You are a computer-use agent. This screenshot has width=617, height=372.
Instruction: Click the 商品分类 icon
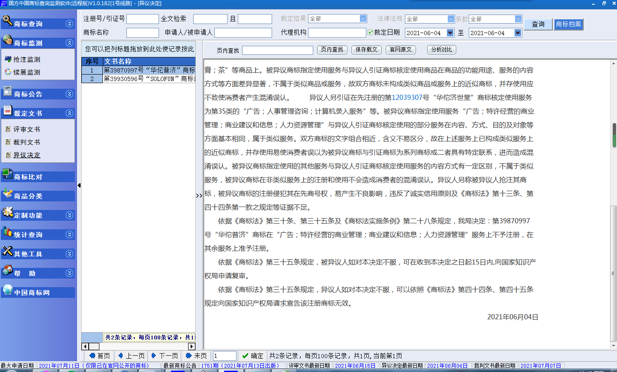click(x=7, y=193)
